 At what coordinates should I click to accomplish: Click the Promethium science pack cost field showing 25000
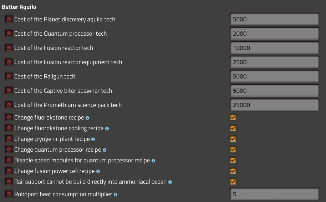274,105
